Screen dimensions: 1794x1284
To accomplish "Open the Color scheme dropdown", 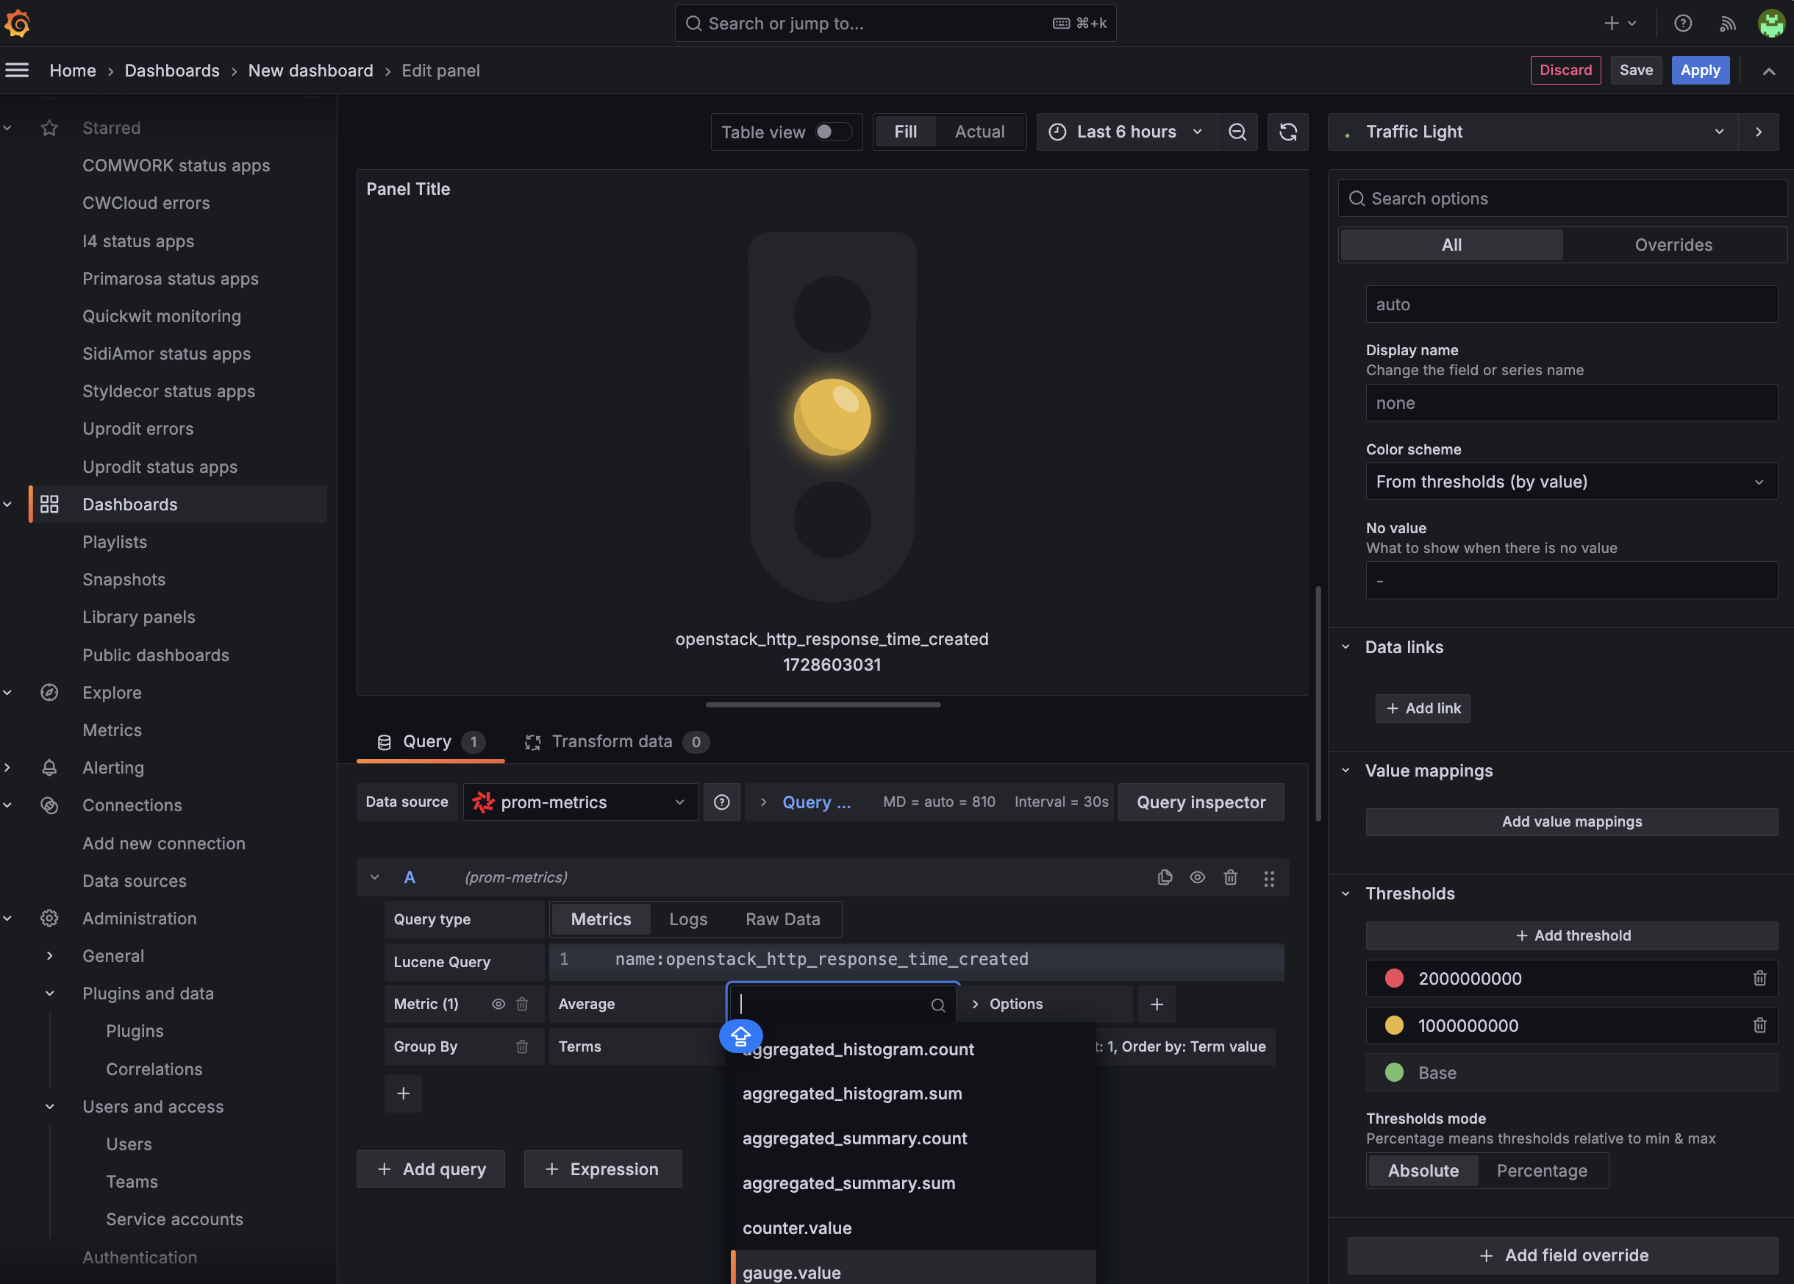I will click(1572, 482).
